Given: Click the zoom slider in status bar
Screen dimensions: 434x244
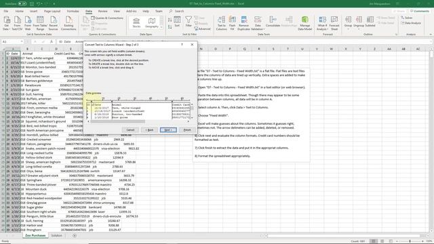Looking at the screenshot, I should click(410, 241).
